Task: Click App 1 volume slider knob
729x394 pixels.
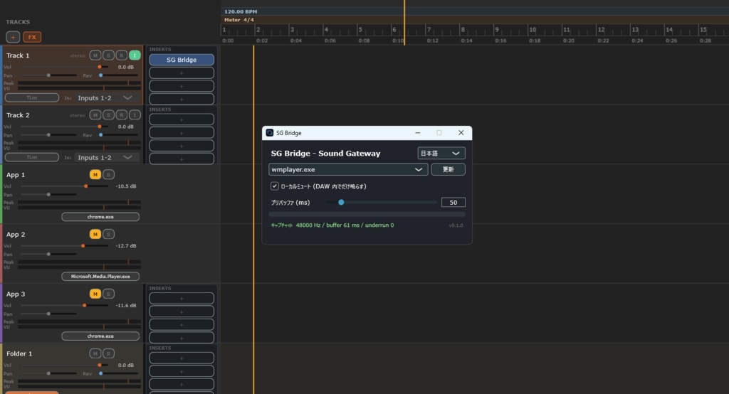Action: (86, 186)
